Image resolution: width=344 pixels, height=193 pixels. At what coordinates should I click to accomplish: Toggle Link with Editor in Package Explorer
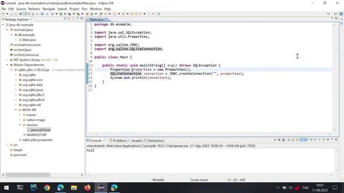pyautogui.click(x=69, y=19)
